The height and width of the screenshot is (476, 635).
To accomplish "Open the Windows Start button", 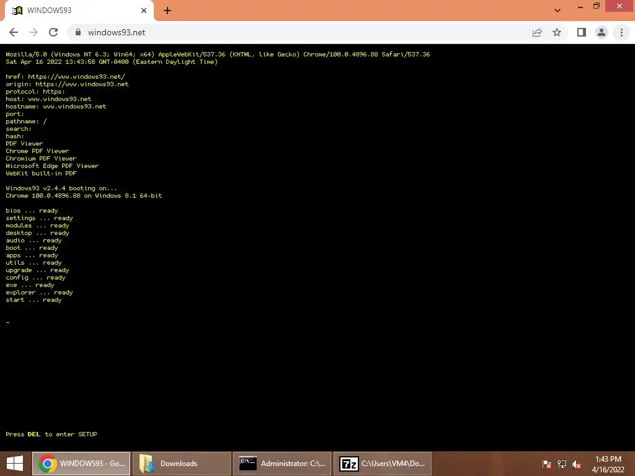I will [15, 464].
